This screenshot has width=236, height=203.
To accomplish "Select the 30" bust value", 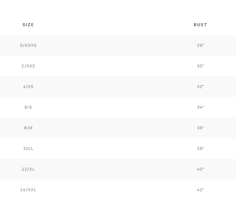I will [x=200, y=66].
